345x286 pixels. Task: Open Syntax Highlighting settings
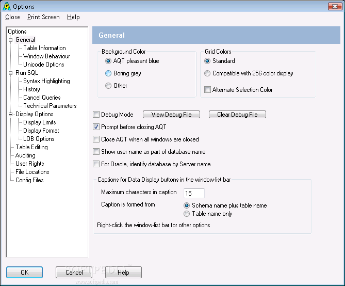click(x=46, y=81)
